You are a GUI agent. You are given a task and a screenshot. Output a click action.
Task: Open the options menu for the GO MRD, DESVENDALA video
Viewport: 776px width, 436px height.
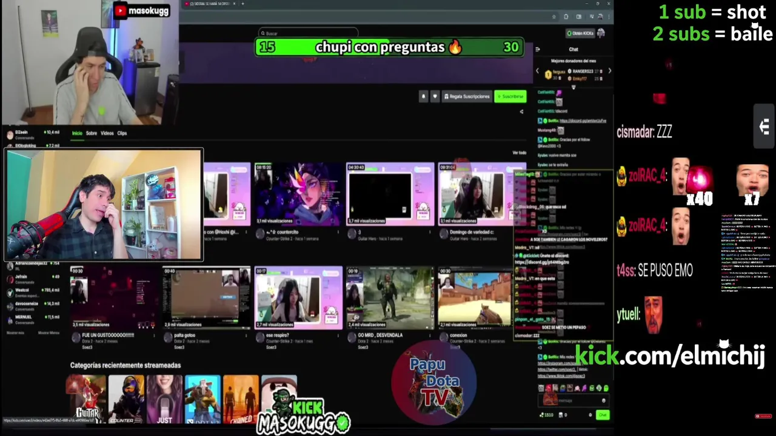(x=429, y=335)
